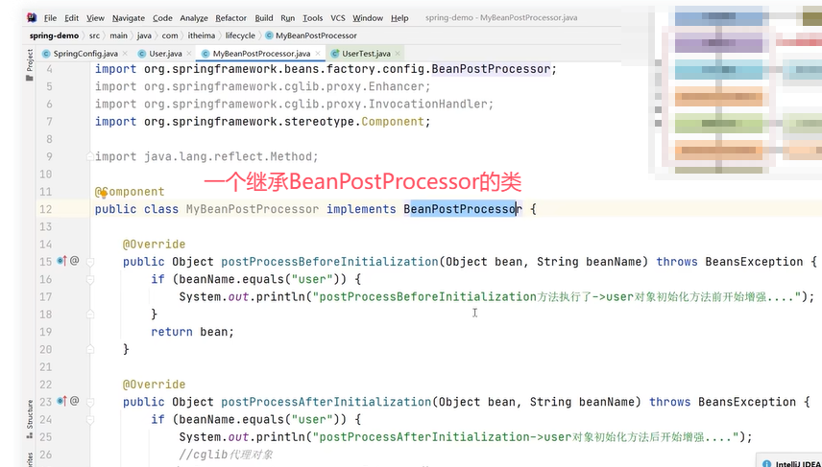
Task: Open the Edit menu
Action: (x=71, y=18)
